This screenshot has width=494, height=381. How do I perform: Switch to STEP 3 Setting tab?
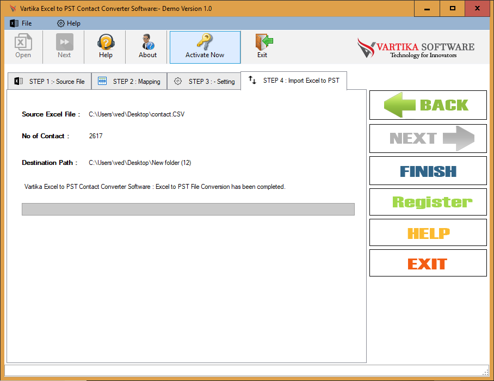point(204,81)
